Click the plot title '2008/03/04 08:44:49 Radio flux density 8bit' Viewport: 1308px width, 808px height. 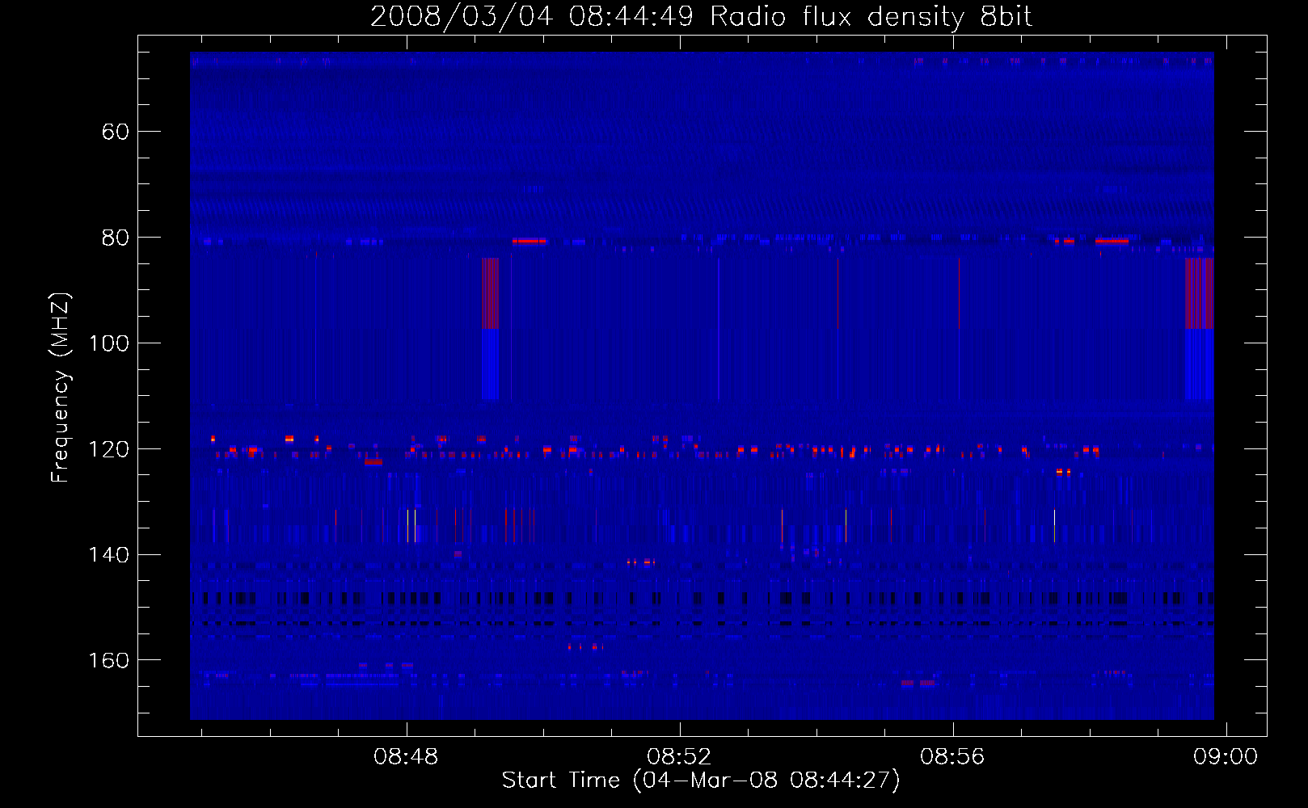tap(701, 17)
